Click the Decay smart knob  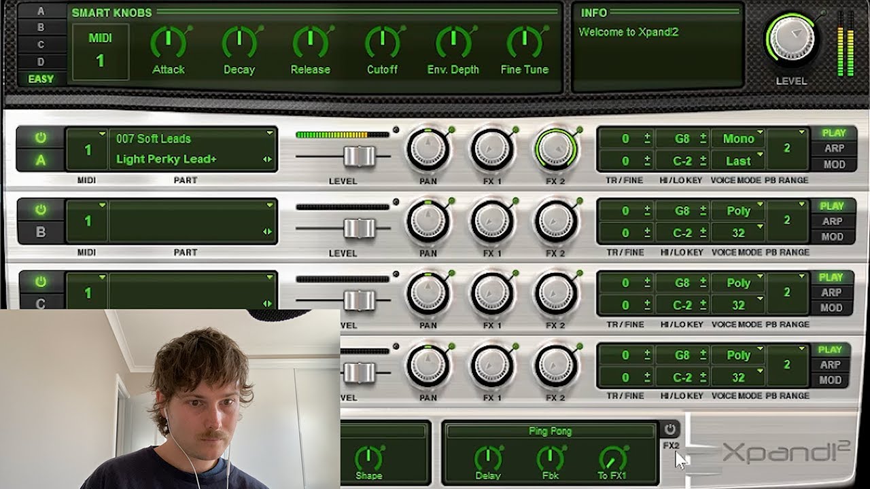click(239, 42)
